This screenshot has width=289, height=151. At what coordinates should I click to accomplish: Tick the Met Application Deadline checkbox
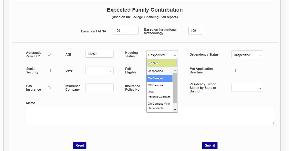tap(234, 70)
